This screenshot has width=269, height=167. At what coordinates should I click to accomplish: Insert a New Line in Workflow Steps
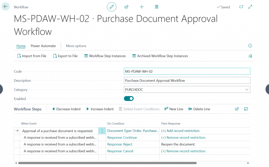(174, 109)
